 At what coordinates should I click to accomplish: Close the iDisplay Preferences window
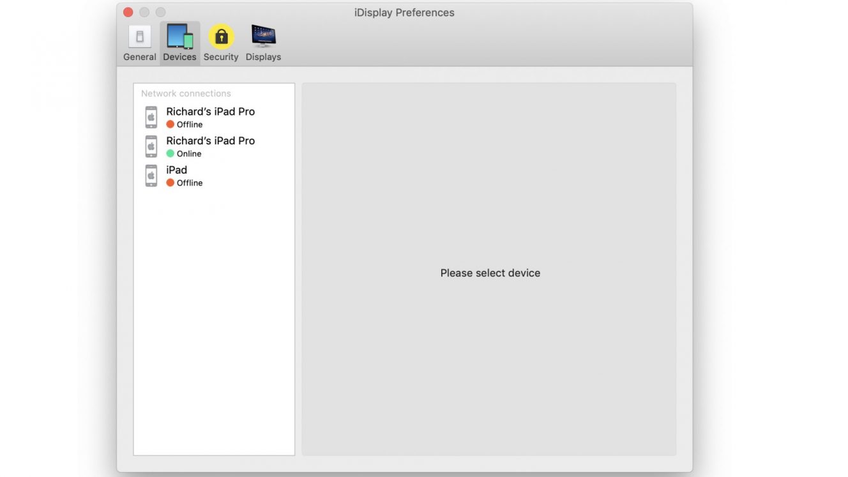(x=128, y=12)
